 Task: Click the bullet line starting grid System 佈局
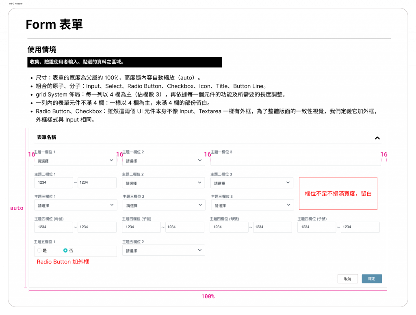160,94
